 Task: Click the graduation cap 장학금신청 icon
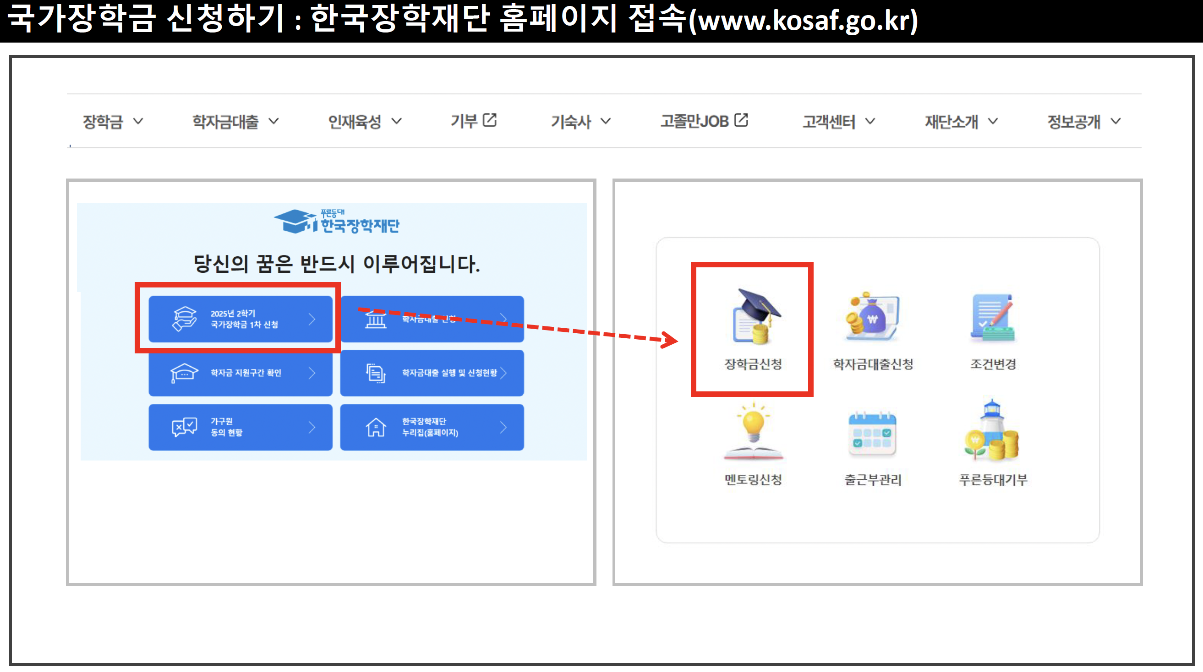point(756,316)
